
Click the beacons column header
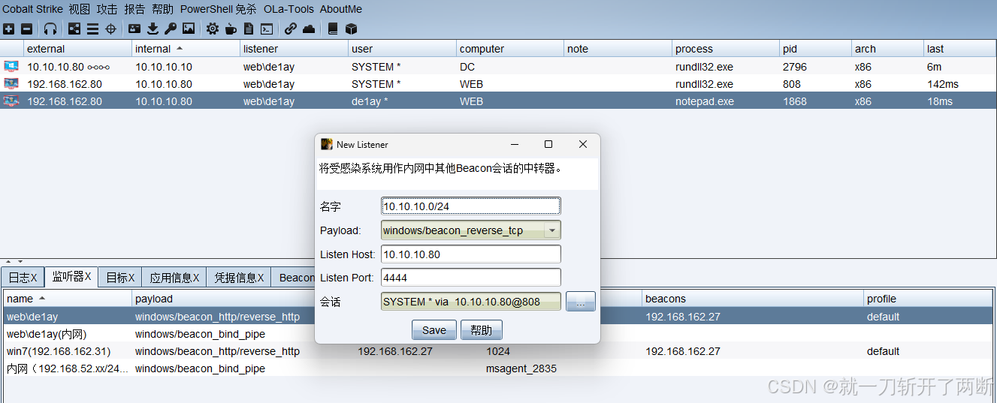pyautogui.click(x=753, y=299)
